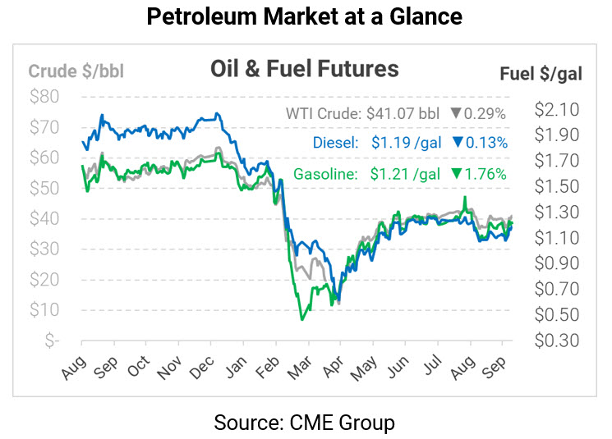
Task: Click the Fuel $/gal axis title
Action: (x=541, y=74)
